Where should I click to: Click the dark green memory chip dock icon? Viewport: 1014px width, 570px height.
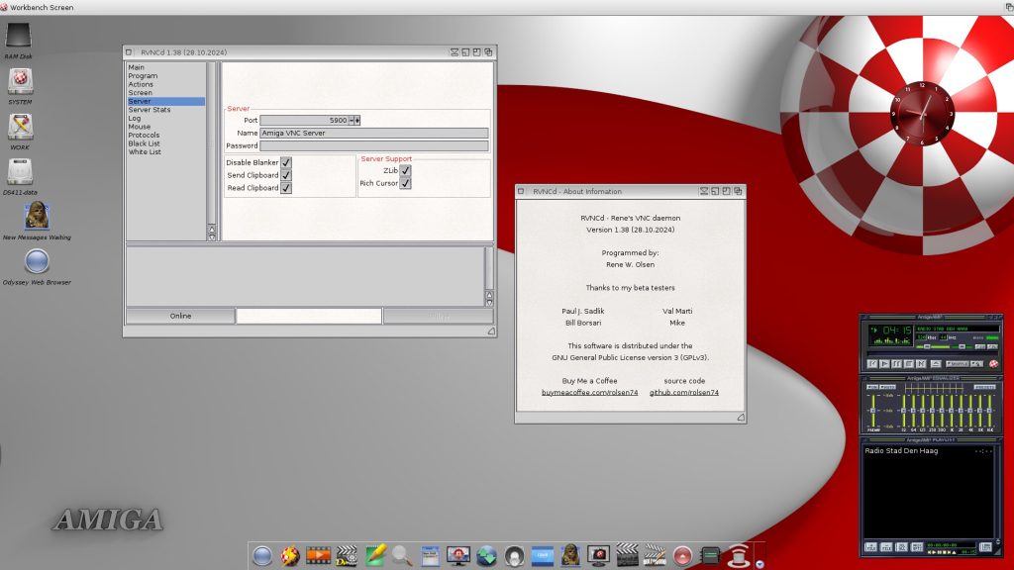pos(710,556)
